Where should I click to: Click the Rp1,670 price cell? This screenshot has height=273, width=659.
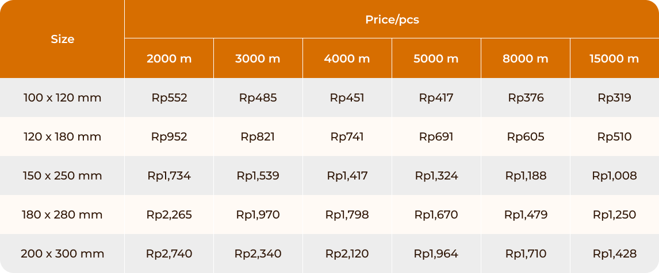(436, 214)
